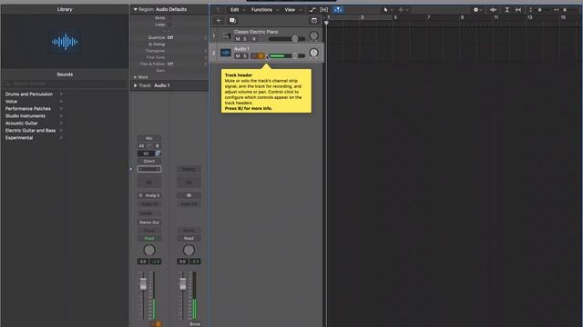Click the vertical auto zoom icon
Image resolution: width=583 pixels, height=327 pixels.
coord(506,10)
